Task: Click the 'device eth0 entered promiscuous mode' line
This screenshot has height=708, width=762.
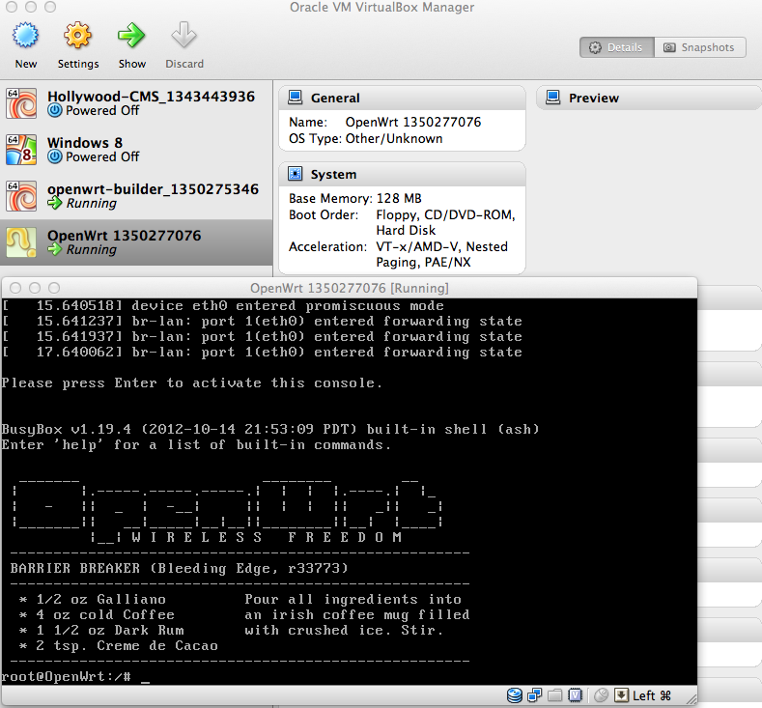Action: [x=288, y=305]
